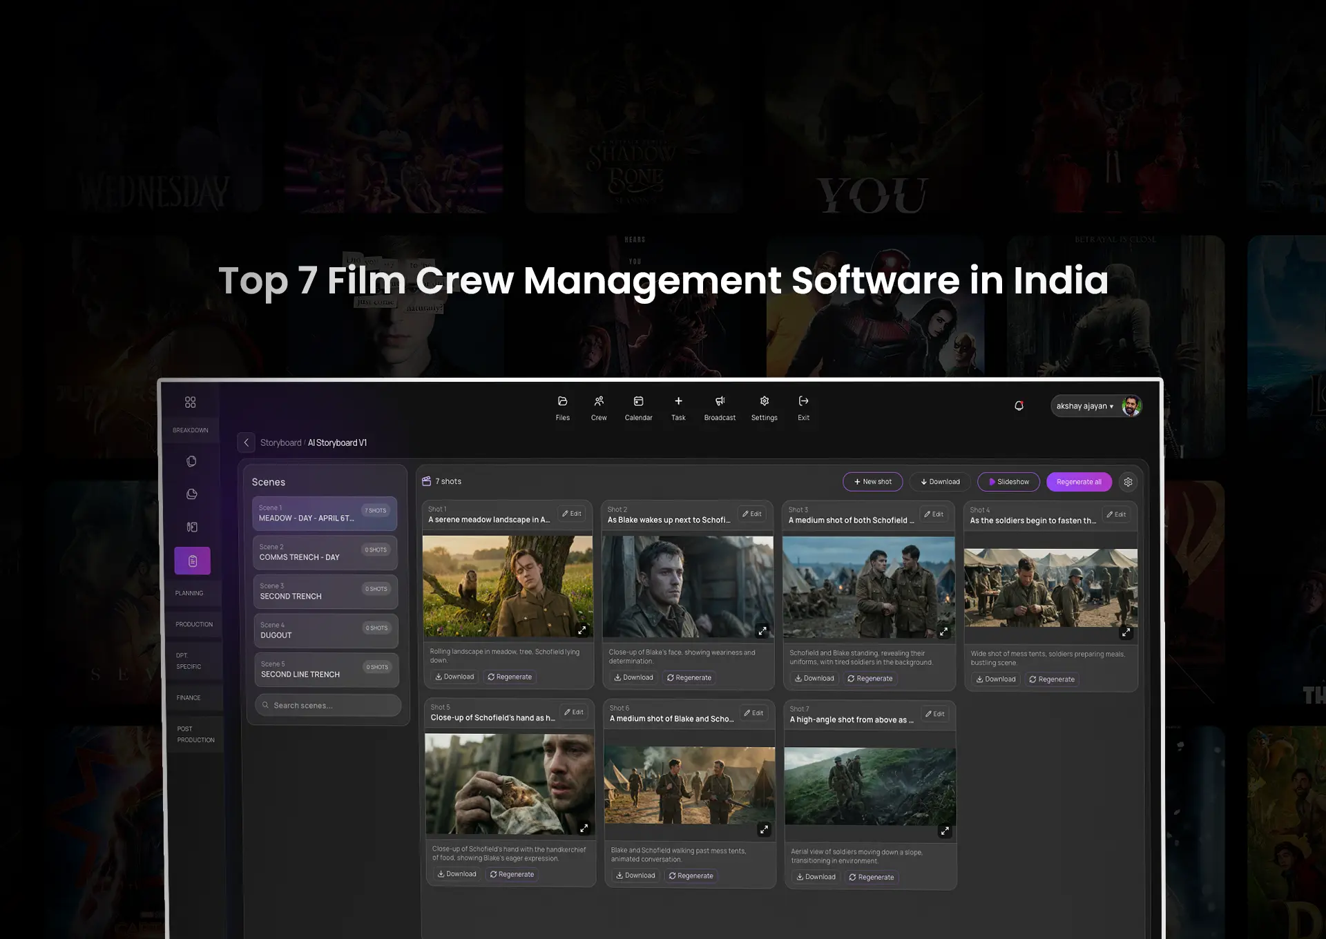
Task: Go back using the arrow beside Storyboard
Action: (246, 443)
